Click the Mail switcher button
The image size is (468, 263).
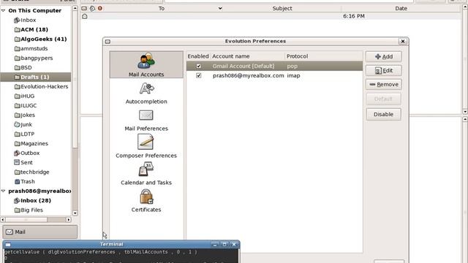(x=40, y=232)
